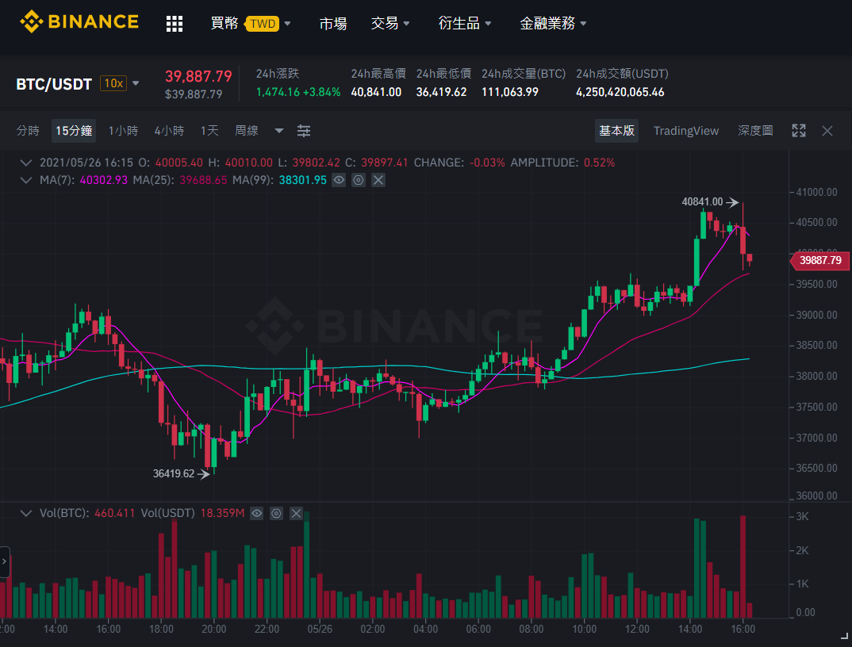Open the apps grid menu
852x647 pixels.
point(175,23)
